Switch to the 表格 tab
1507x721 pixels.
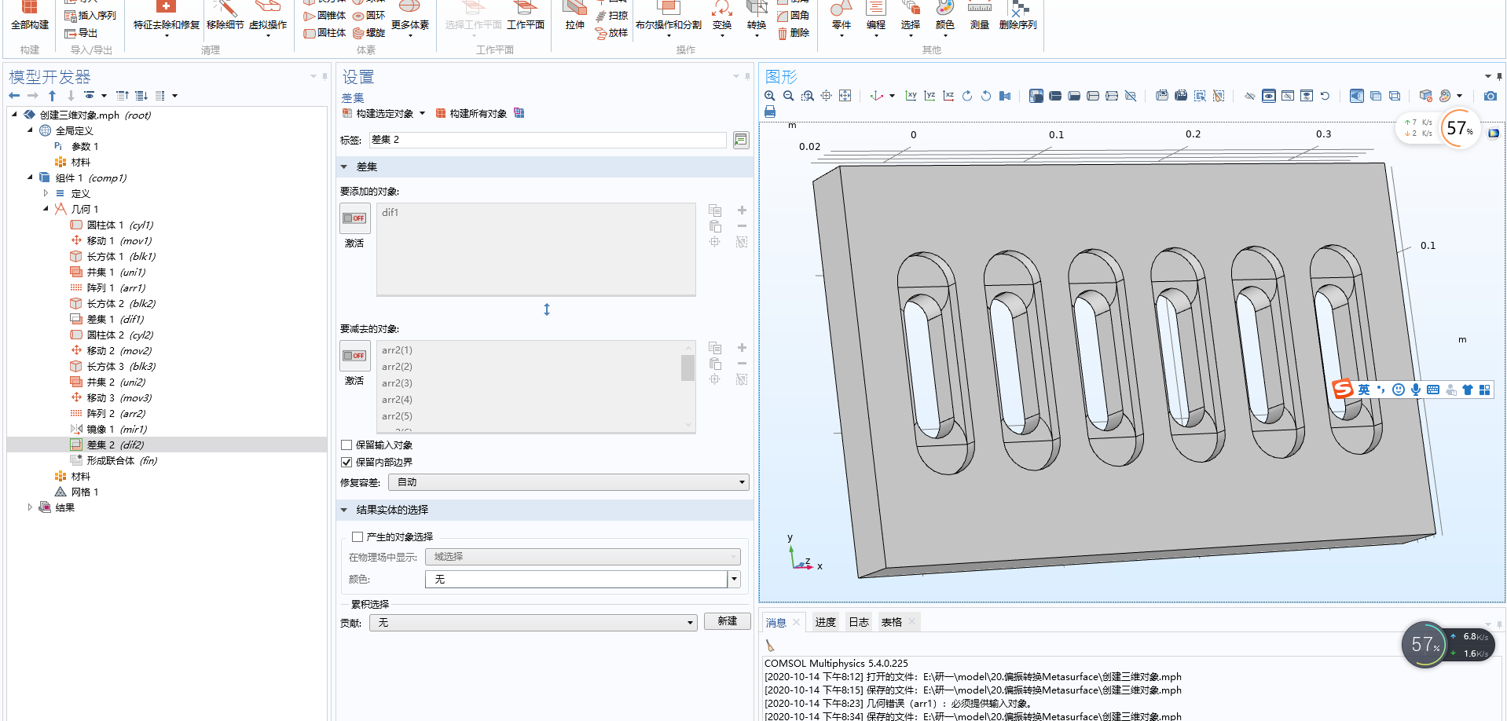[x=892, y=622]
